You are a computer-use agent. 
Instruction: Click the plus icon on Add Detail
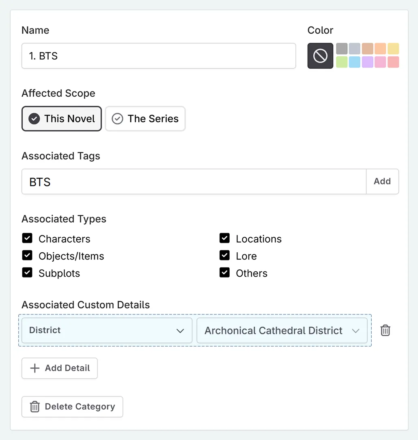click(x=34, y=368)
